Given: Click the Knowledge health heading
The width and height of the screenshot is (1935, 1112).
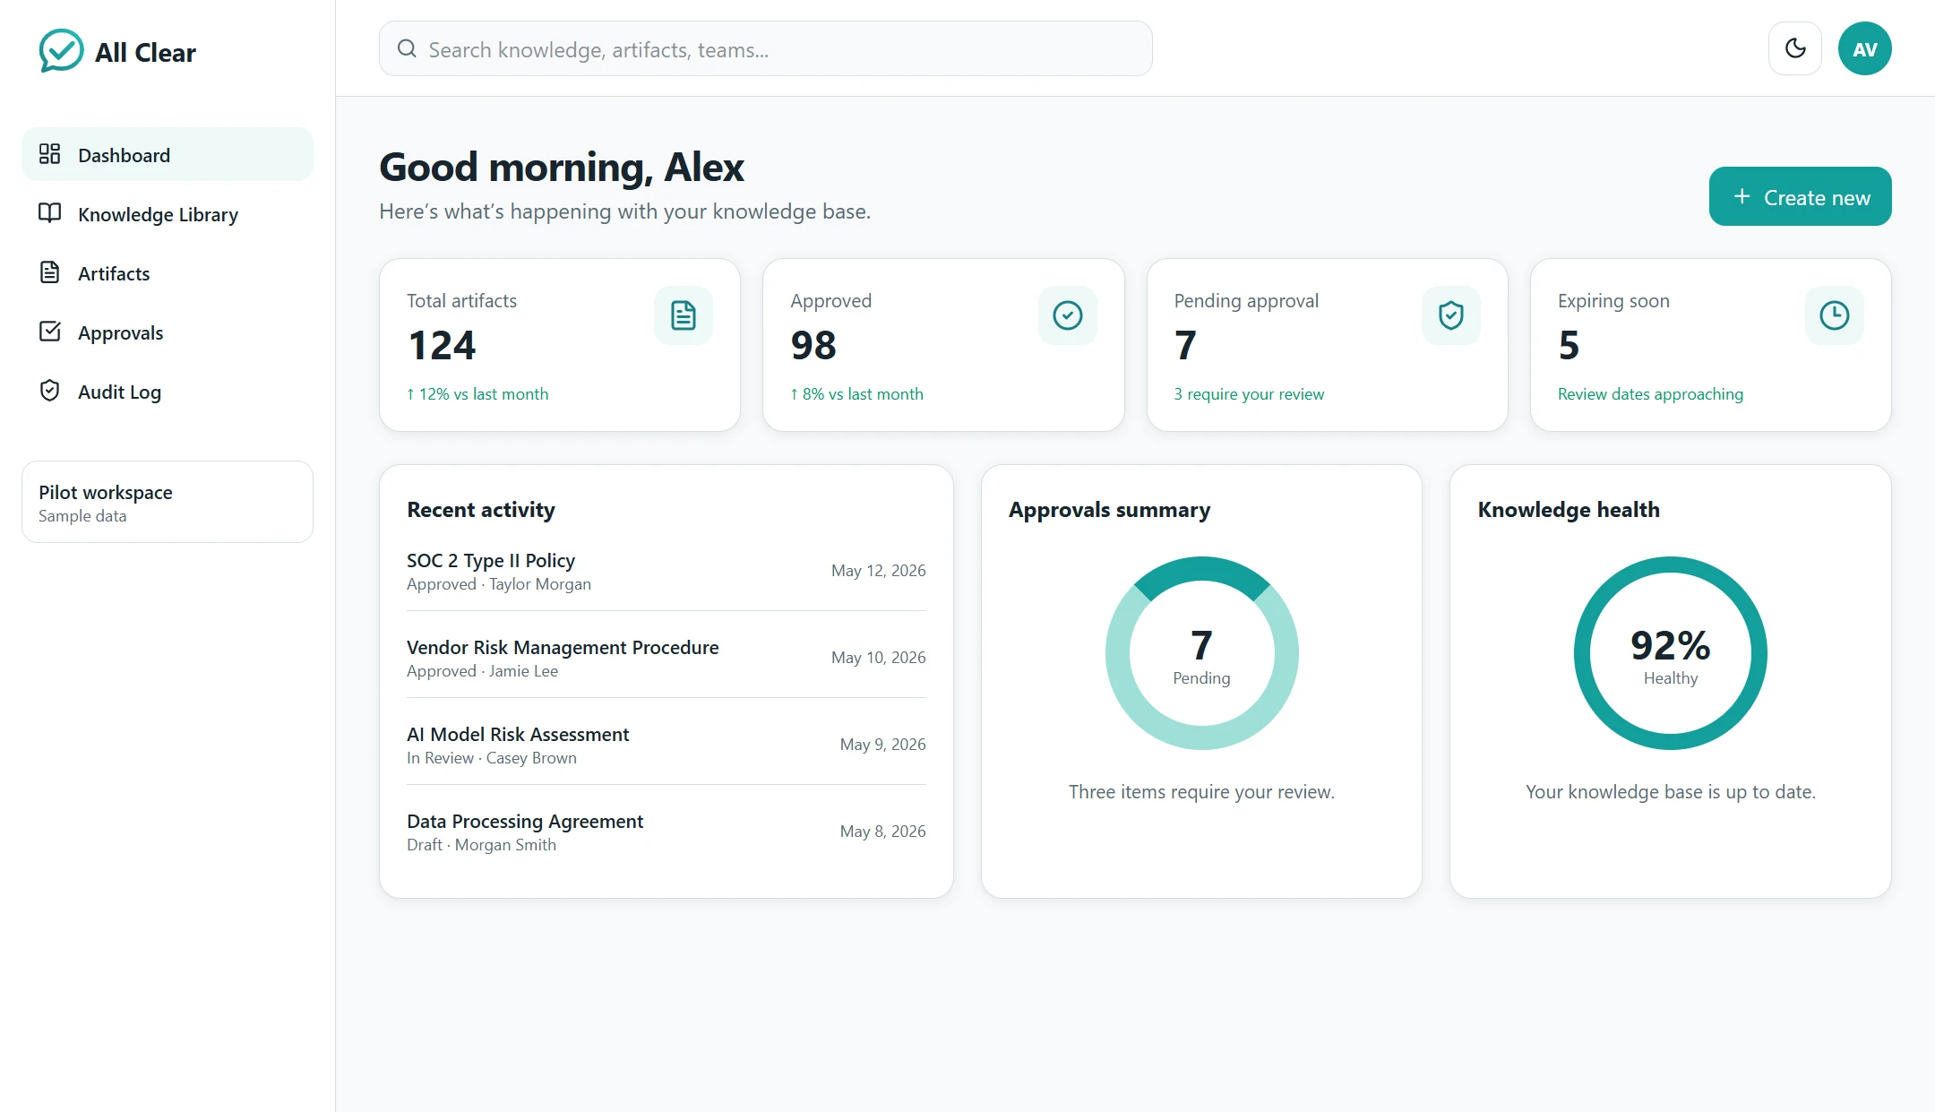Looking at the screenshot, I should [x=1569, y=510].
